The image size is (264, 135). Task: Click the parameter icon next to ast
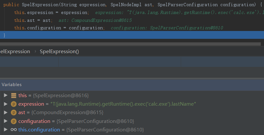click(x=13, y=112)
